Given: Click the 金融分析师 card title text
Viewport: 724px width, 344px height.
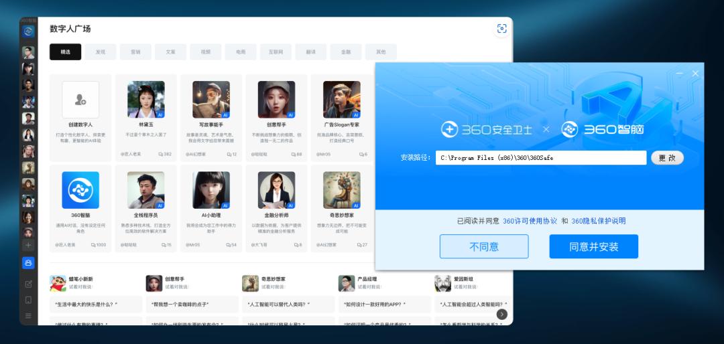Looking at the screenshot, I should tap(277, 216).
